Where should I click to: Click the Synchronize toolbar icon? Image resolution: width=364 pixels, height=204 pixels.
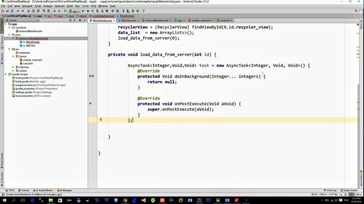[x=12, y=11]
